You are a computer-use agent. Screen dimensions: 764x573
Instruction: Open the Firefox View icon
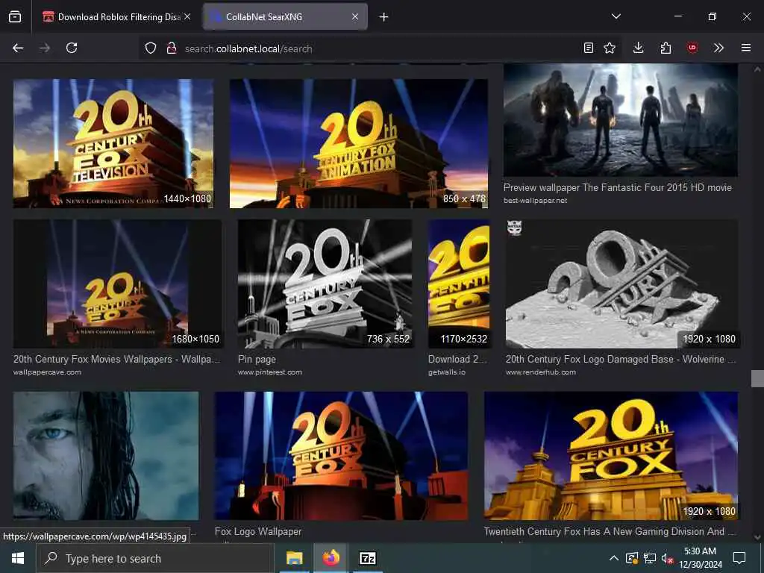[15, 17]
